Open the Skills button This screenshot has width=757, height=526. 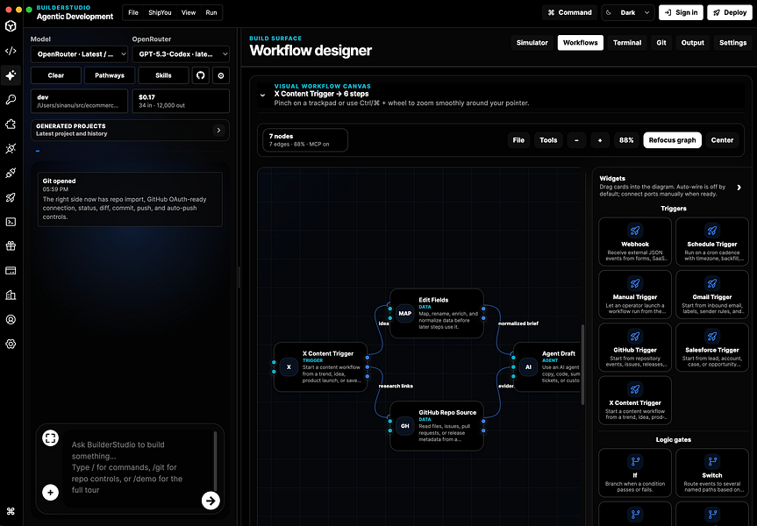[x=163, y=75]
